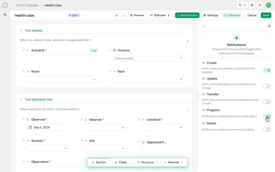This screenshot has height=172, width=275.
Task: Click THE ANIMAL section heading
Action: click(x=34, y=31)
